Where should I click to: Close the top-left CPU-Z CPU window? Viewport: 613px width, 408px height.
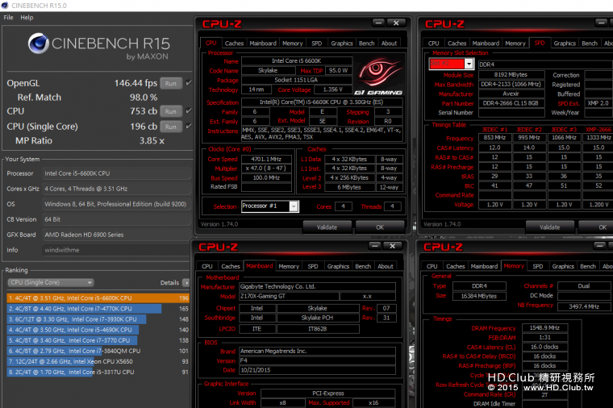pos(396,23)
